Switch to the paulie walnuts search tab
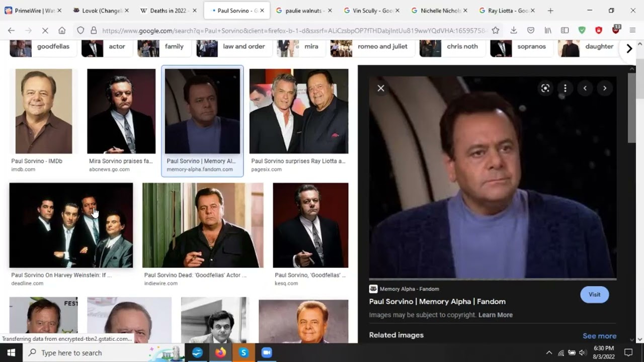The height and width of the screenshot is (362, 644). pos(304,11)
